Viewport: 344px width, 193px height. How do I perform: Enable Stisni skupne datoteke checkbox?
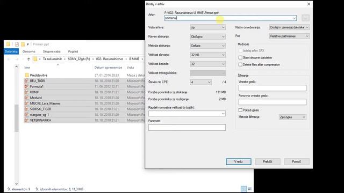click(240, 57)
